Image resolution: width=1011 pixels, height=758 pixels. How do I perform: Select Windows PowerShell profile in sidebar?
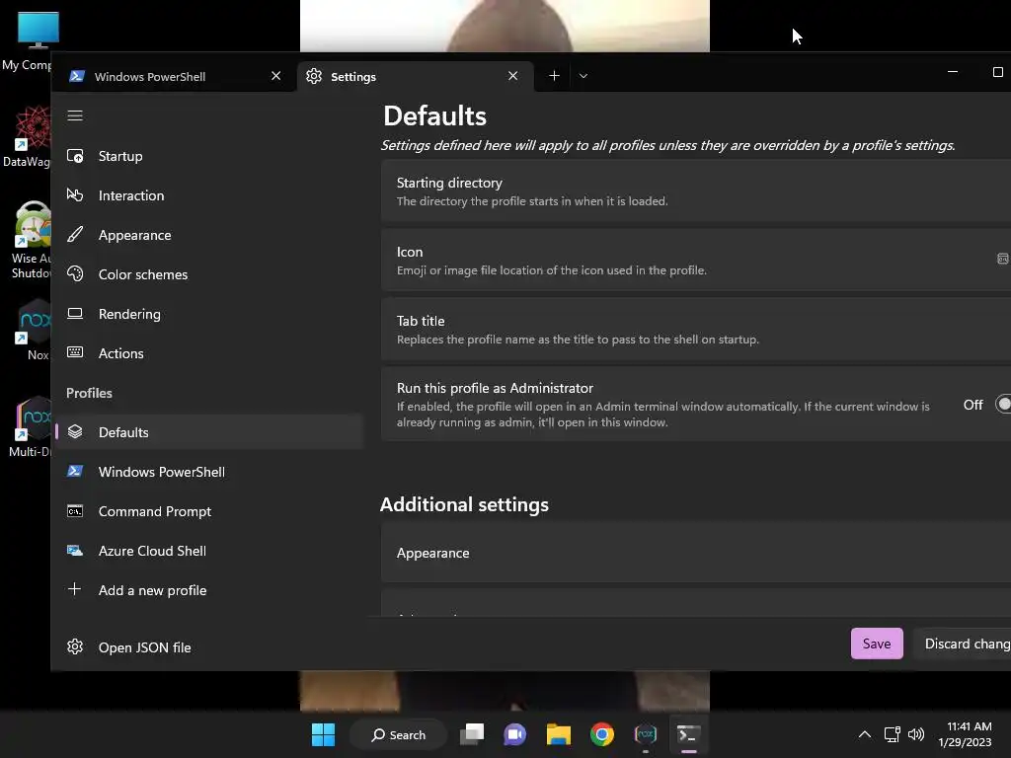(x=209, y=471)
